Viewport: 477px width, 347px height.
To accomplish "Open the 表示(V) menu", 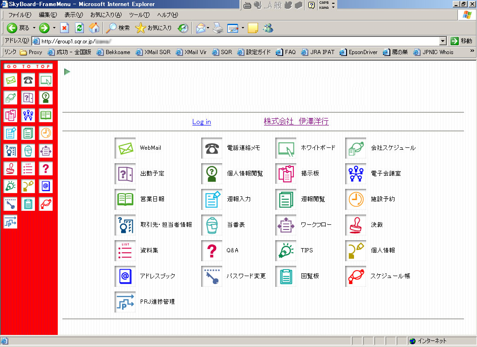I will (x=74, y=14).
